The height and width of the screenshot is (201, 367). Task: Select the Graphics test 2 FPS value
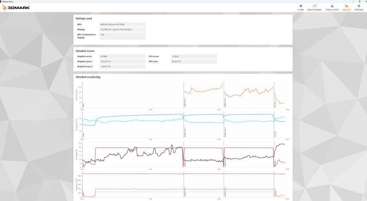[x=122, y=66]
